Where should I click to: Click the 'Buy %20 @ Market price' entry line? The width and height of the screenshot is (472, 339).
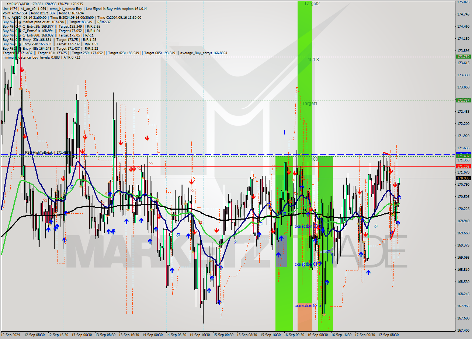click(56, 22)
